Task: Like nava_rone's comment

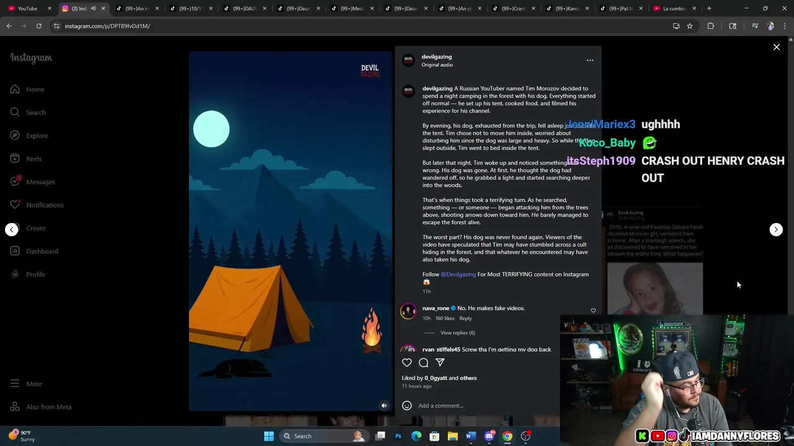Action: 593,311
